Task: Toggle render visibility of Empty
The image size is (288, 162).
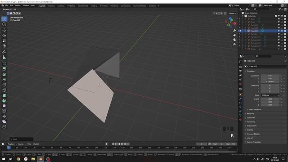Action: [x=285, y=49]
